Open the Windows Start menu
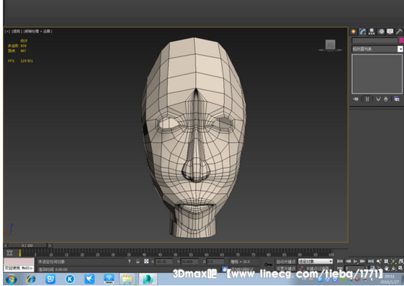This screenshot has height=286, width=404. [x=11, y=280]
